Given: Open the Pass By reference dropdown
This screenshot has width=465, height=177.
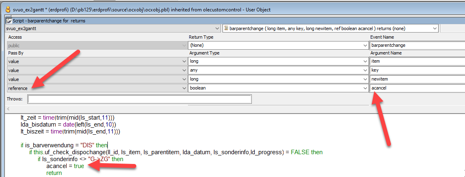Looking at the screenshot, I should pyautogui.click(x=184, y=88).
